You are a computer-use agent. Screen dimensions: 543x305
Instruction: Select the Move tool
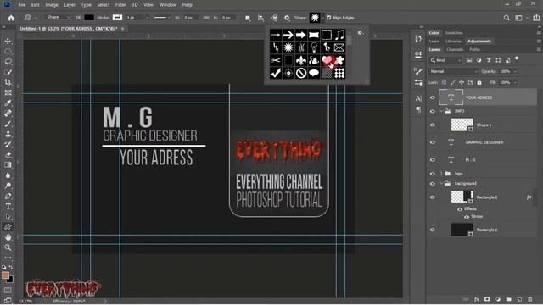pyautogui.click(x=8, y=42)
